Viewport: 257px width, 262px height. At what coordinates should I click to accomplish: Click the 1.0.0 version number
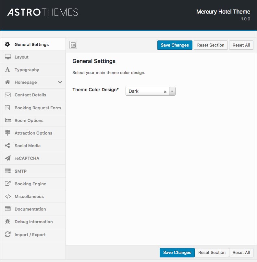point(246,19)
